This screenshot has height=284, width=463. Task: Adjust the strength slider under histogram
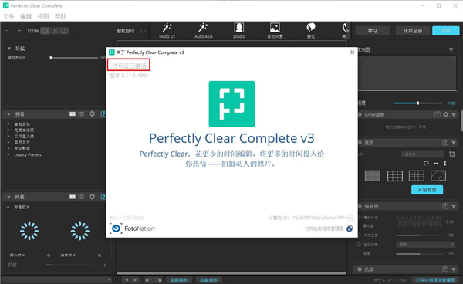click(x=417, y=103)
